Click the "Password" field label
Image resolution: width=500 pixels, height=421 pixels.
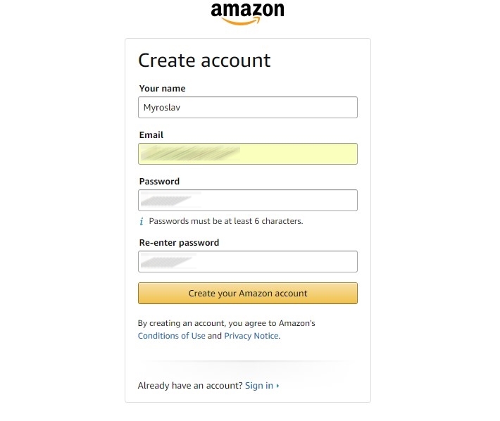(159, 181)
